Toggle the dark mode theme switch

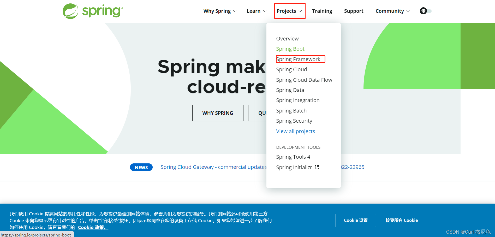(426, 11)
